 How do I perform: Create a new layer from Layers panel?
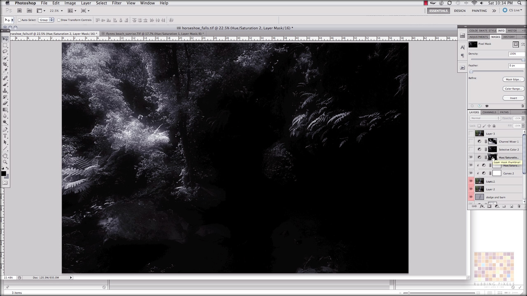[511, 206]
